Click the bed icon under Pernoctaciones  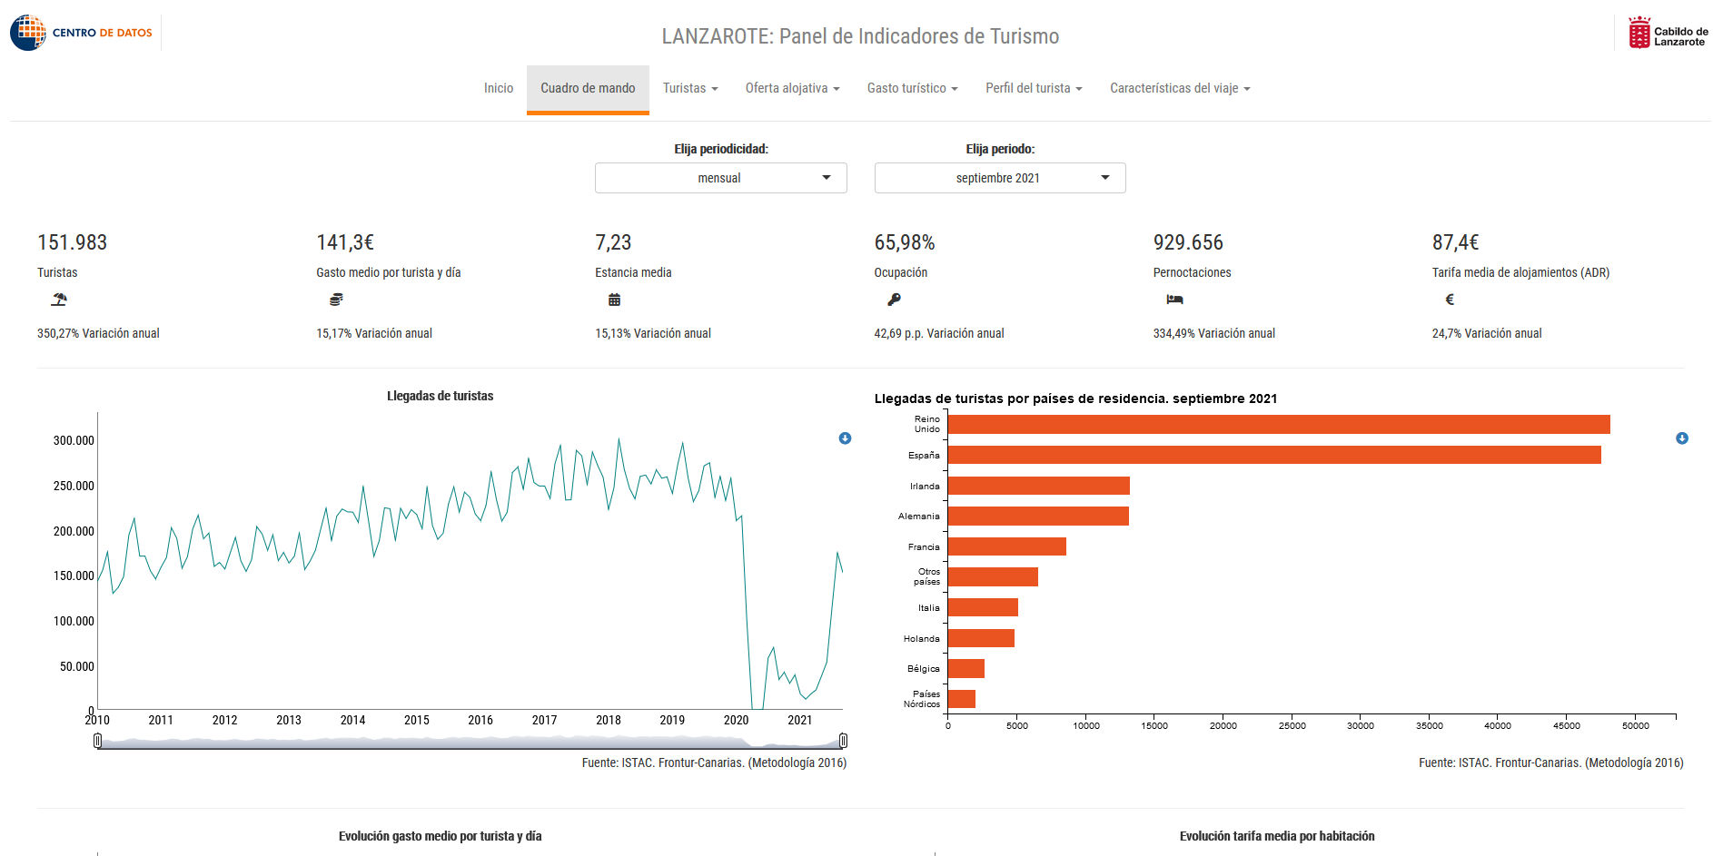pyautogui.click(x=1174, y=300)
